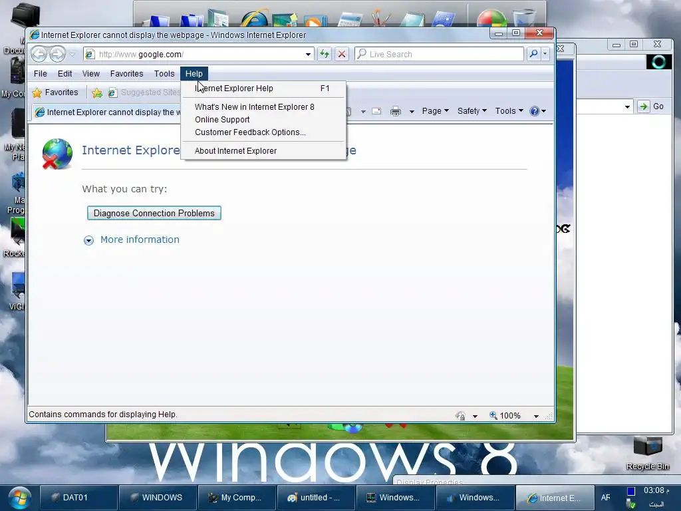The image size is (681, 511).
Task: Click the Read Mail envelope icon
Action: 376,111
